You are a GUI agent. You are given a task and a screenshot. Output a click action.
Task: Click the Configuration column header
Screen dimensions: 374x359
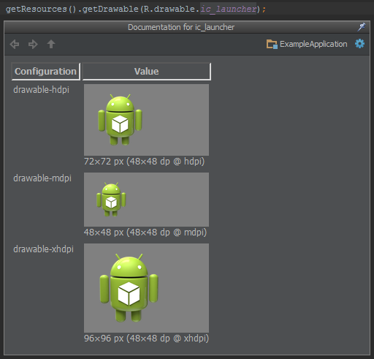point(46,72)
